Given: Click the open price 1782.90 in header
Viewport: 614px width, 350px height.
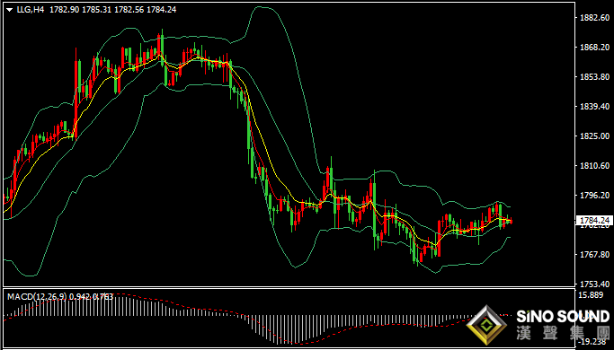Looking at the screenshot, I should tap(64, 10).
